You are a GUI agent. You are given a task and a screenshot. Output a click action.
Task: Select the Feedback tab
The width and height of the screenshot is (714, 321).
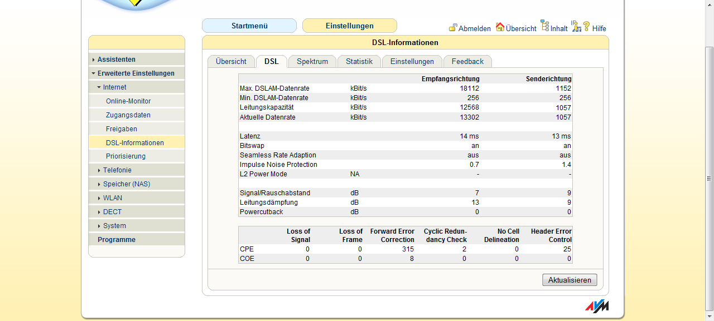(x=467, y=62)
